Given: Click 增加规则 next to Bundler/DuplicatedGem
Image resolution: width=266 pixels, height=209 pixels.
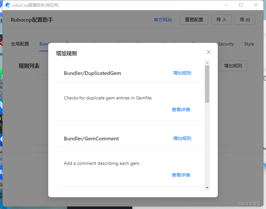Looking at the screenshot, I should click(182, 73).
